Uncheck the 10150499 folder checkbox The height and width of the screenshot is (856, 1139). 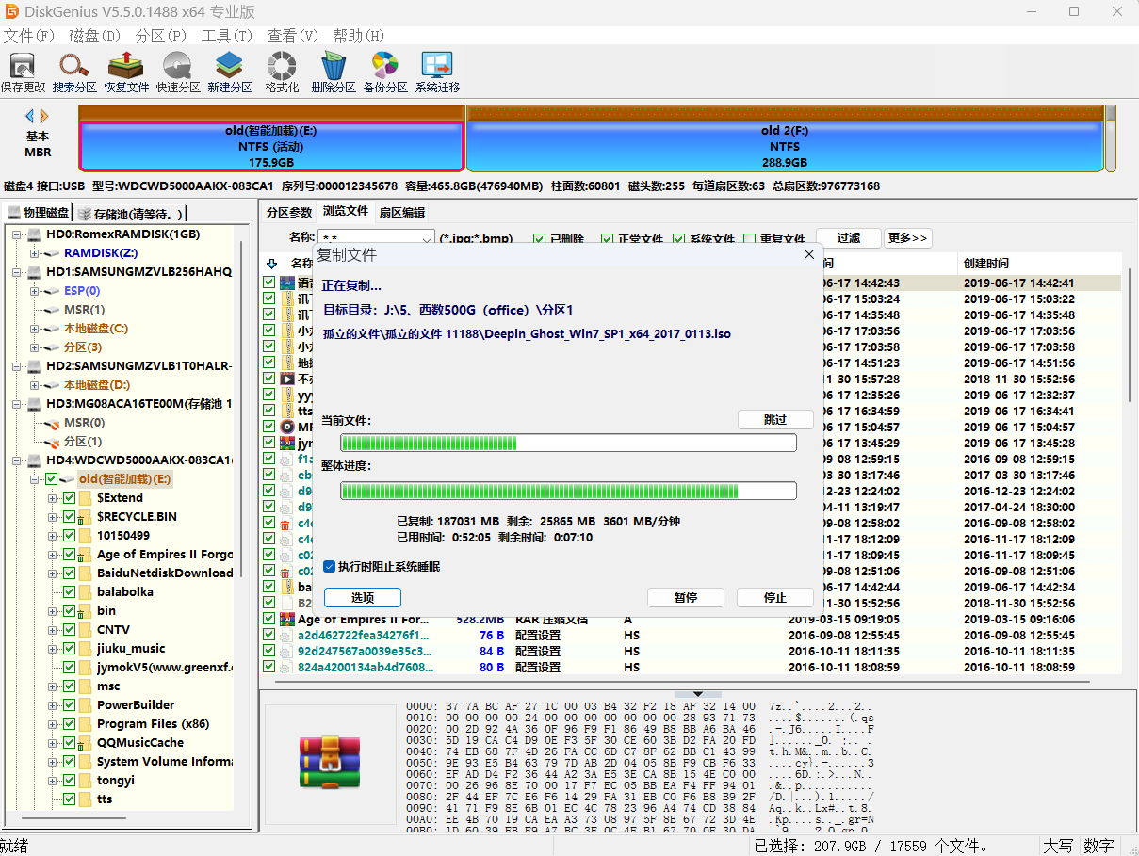(69, 536)
